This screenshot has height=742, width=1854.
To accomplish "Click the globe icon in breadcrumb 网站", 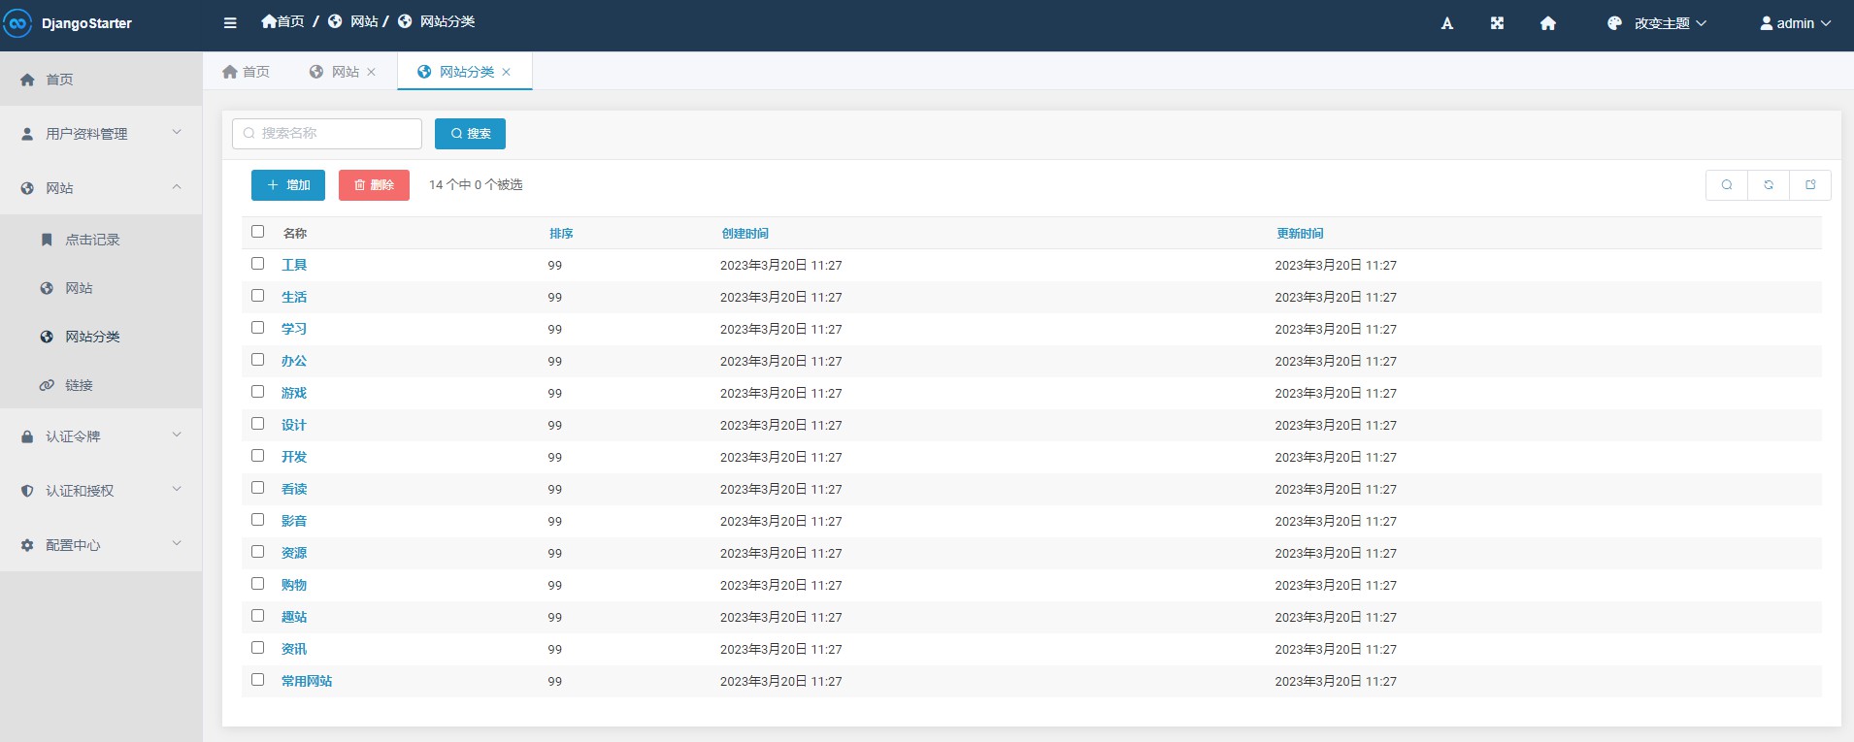I will click(335, 21).
